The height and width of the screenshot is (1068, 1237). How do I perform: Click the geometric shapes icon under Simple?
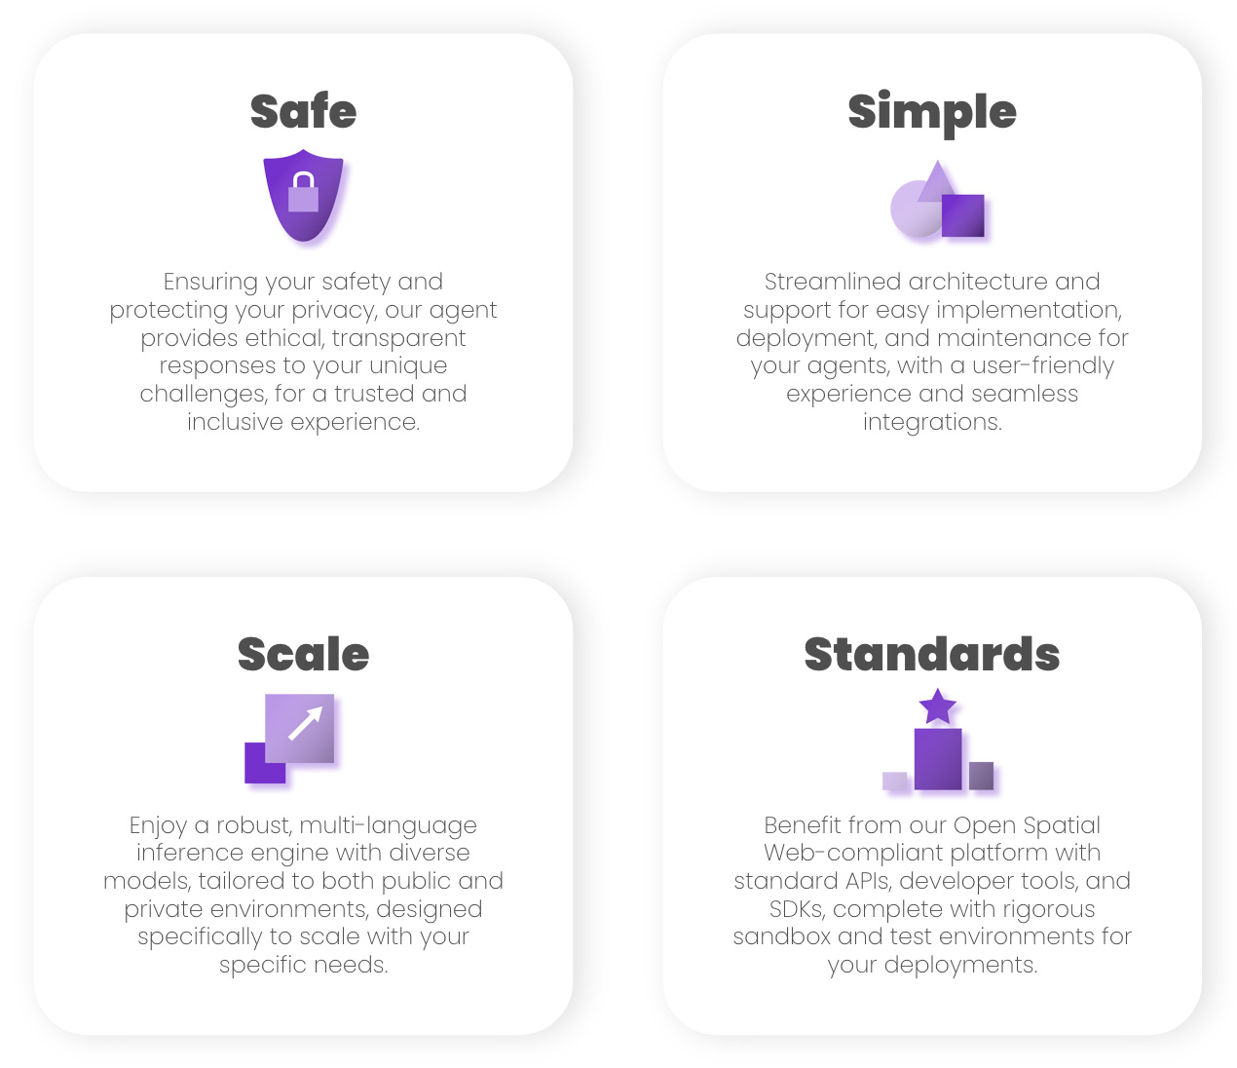point(937,202)
